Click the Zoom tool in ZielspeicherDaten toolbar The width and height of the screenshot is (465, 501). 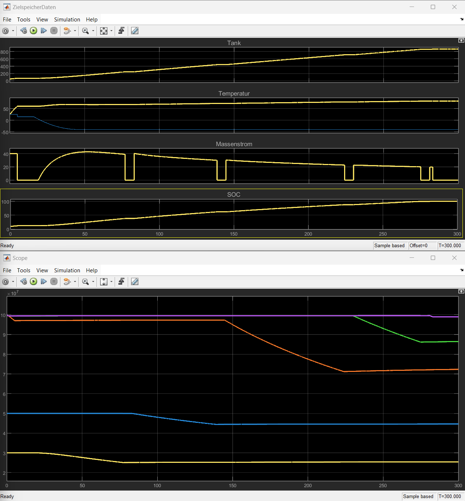(86, 31)
